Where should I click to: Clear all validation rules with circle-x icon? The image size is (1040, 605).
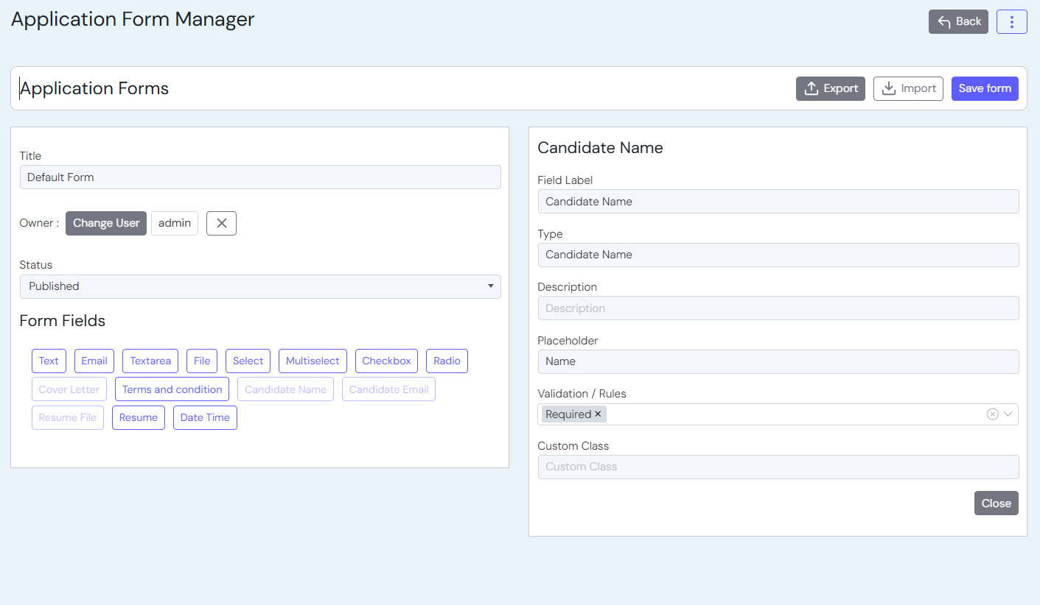point(992,414)
